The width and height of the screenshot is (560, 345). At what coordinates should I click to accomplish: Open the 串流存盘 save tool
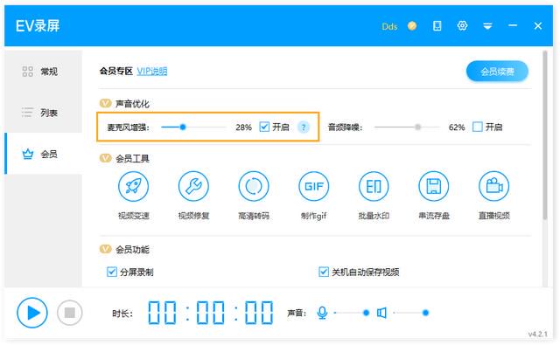(434, 186)
